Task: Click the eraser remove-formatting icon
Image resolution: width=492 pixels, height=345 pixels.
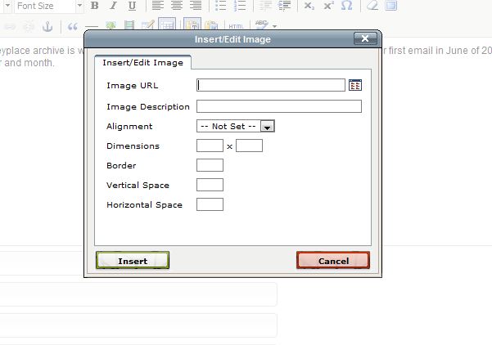Action: [372, 6]
